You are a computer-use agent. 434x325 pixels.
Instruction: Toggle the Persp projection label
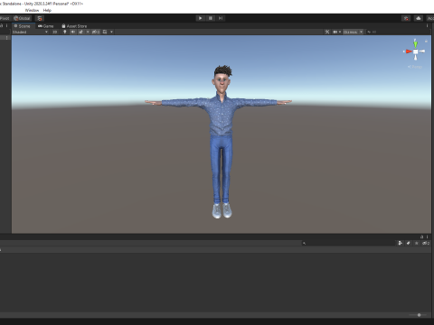[415, 67]
